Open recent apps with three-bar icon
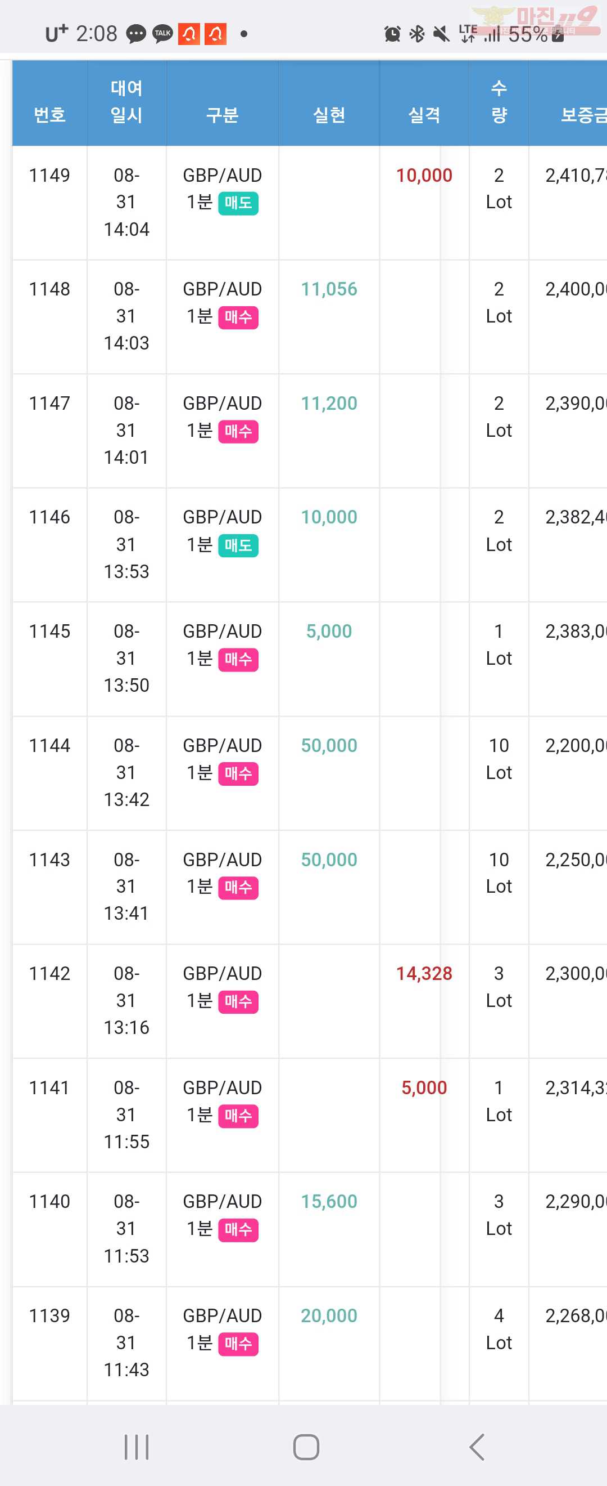This screenshot has height=1486, width=607. tap(137, 1447)
